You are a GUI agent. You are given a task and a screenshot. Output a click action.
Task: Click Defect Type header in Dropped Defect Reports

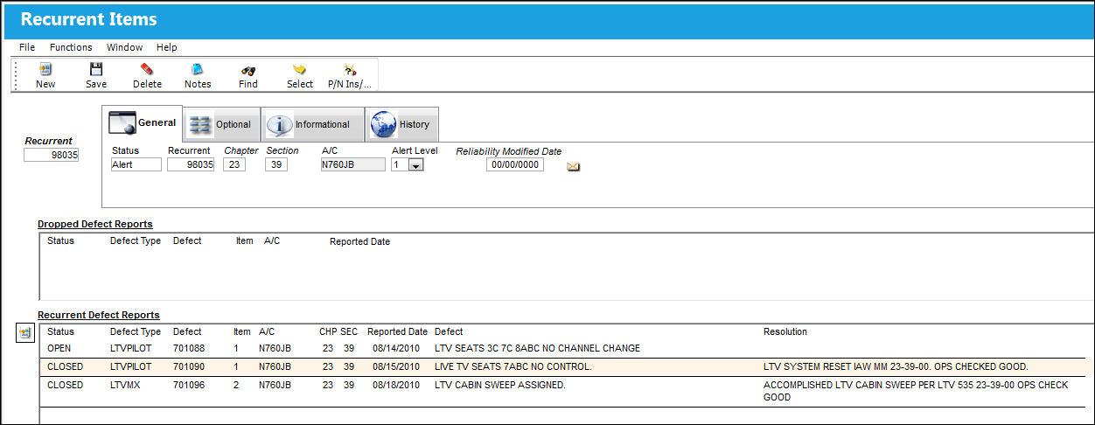[136, 241]
